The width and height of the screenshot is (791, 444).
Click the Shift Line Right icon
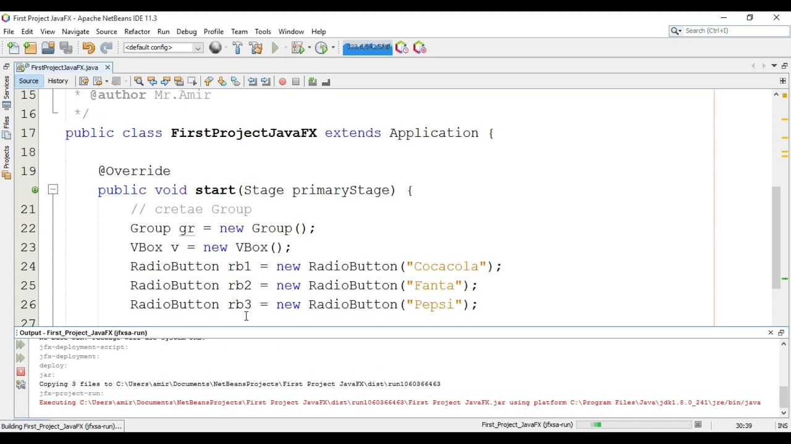tap(266, 81)
